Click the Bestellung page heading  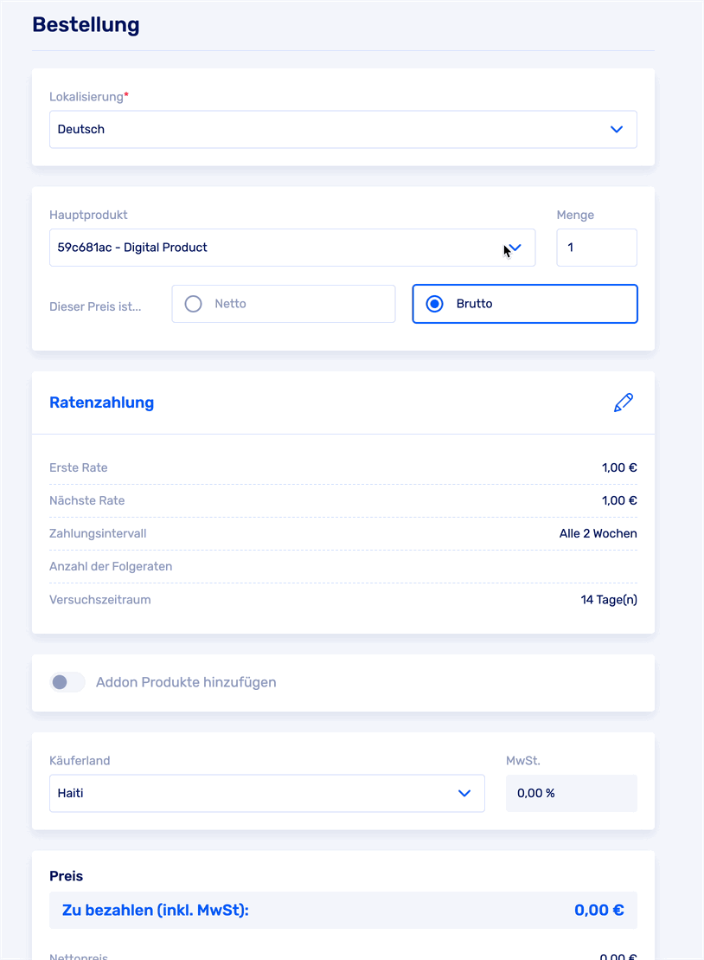tap(86, 24)
